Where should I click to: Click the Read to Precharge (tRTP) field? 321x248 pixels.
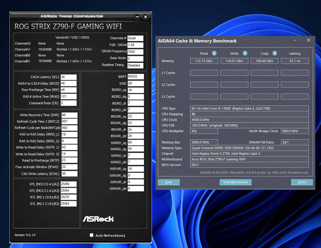(69, 160)
